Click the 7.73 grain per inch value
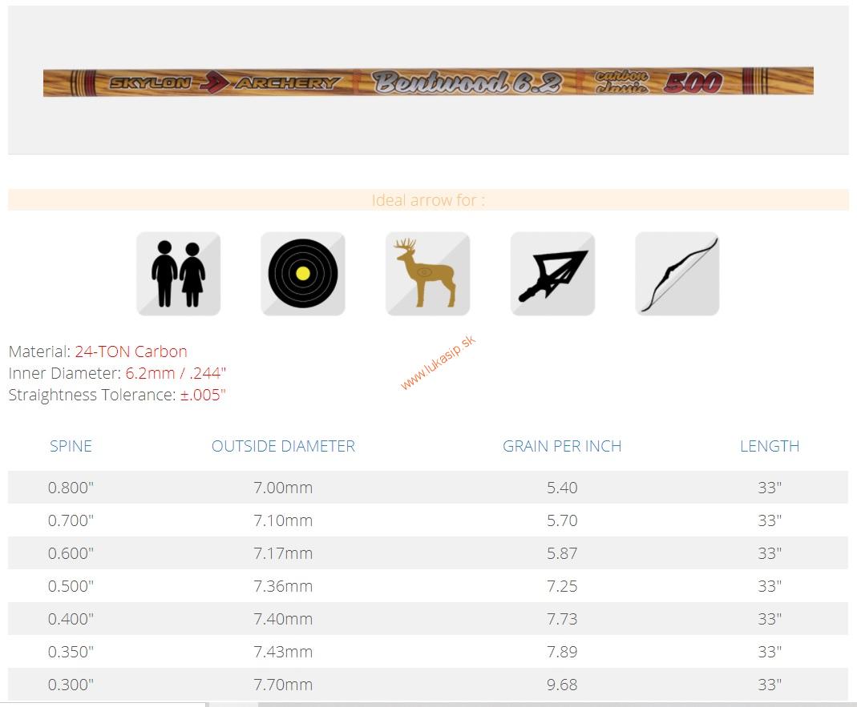This screenshot has height=707, width=857. click(562, 619)
